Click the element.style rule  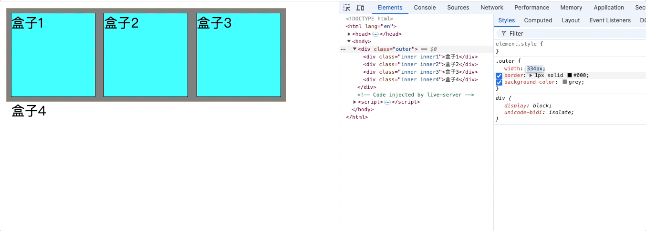click(x=516, y=44)
